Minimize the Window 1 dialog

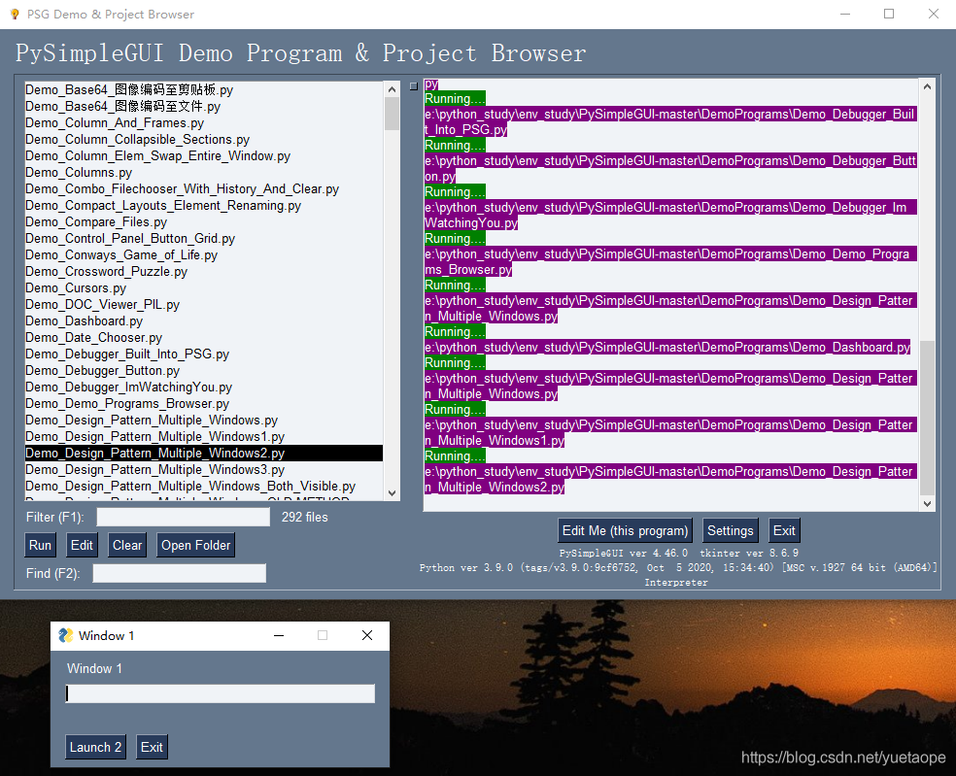pyautogui.click(x=279, y=635)
